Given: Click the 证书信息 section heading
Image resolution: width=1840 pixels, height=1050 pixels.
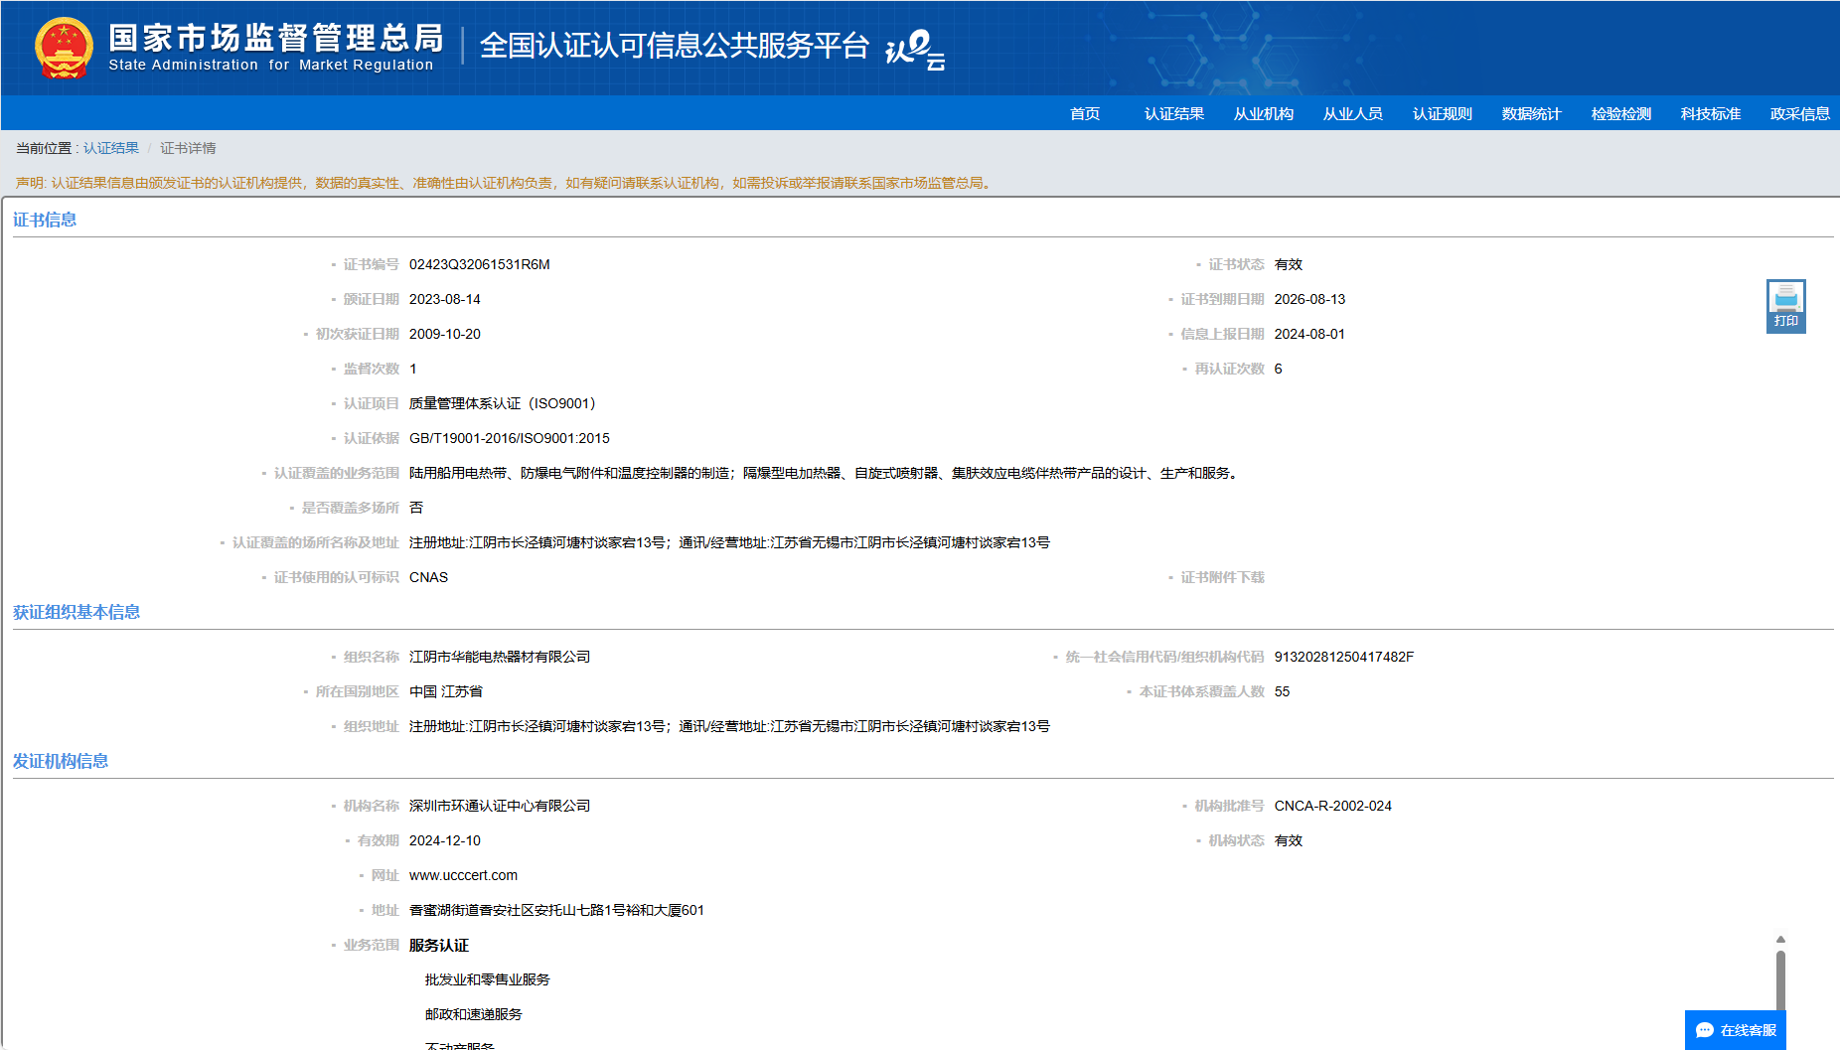Looking at the screenshot, I should point(45,220).
